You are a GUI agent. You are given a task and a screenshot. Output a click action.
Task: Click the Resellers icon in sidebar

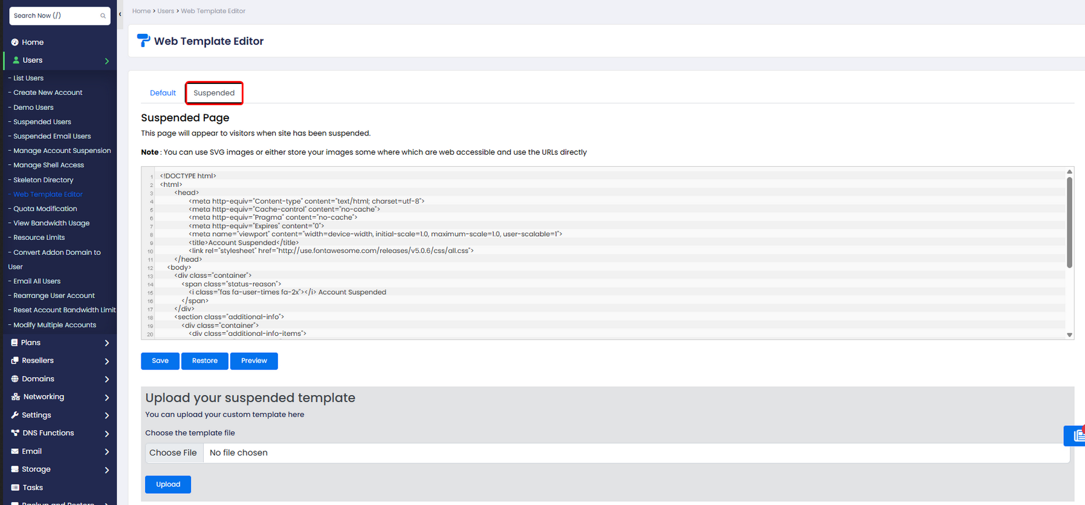tap(15, 361)
